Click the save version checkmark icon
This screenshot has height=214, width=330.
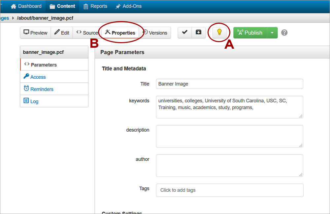point(185,33)
